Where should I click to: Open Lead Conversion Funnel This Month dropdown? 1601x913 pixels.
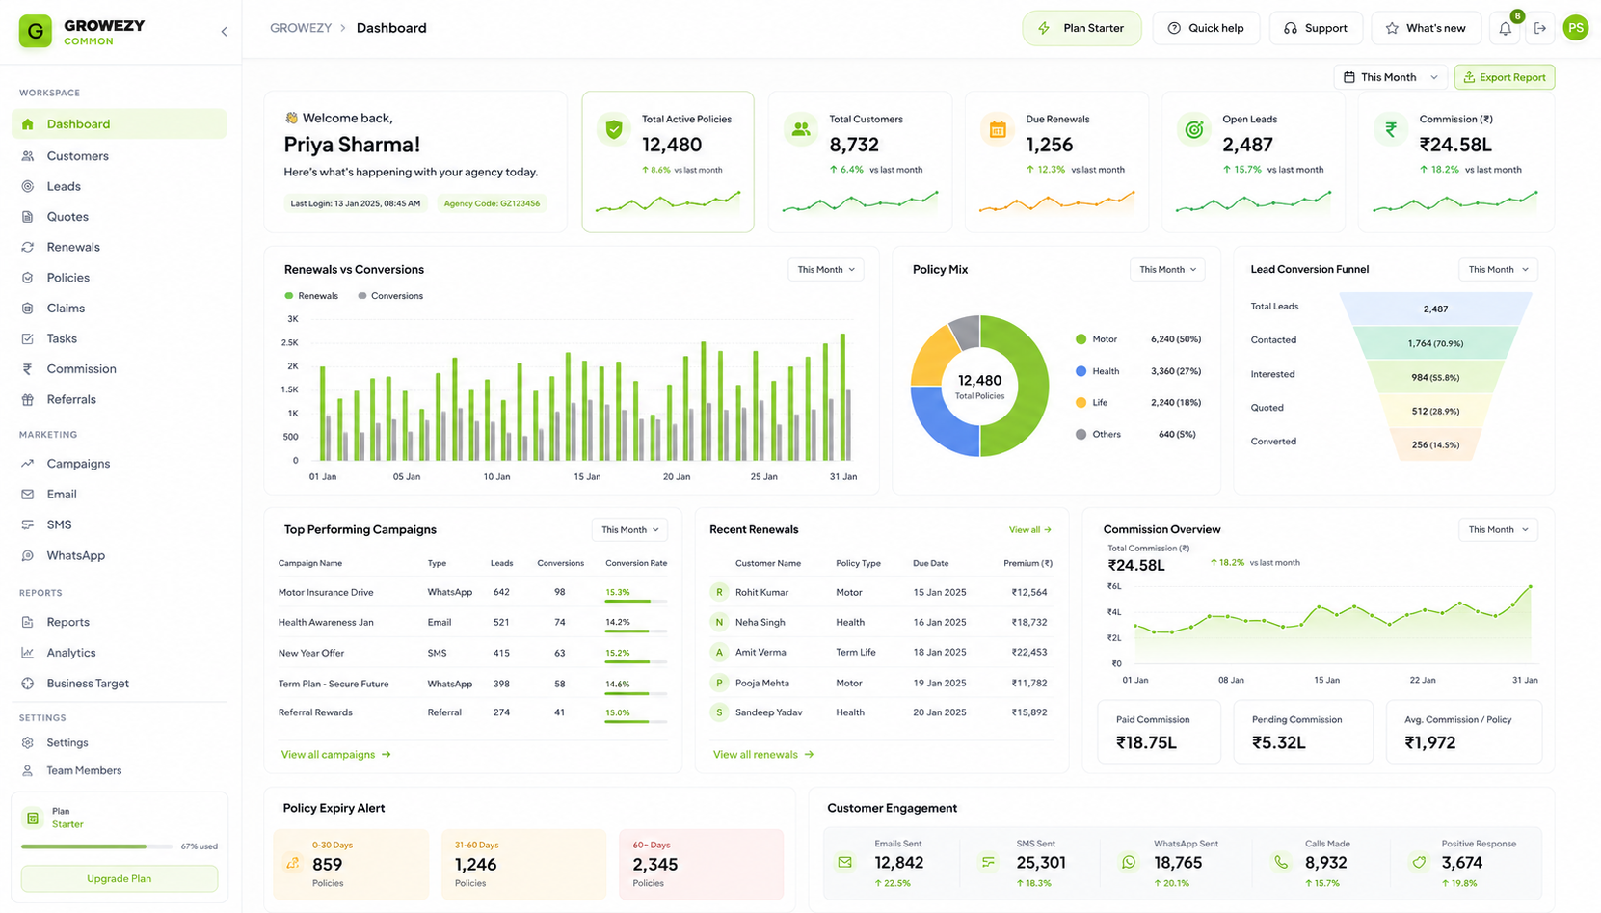pos(1498,270)
